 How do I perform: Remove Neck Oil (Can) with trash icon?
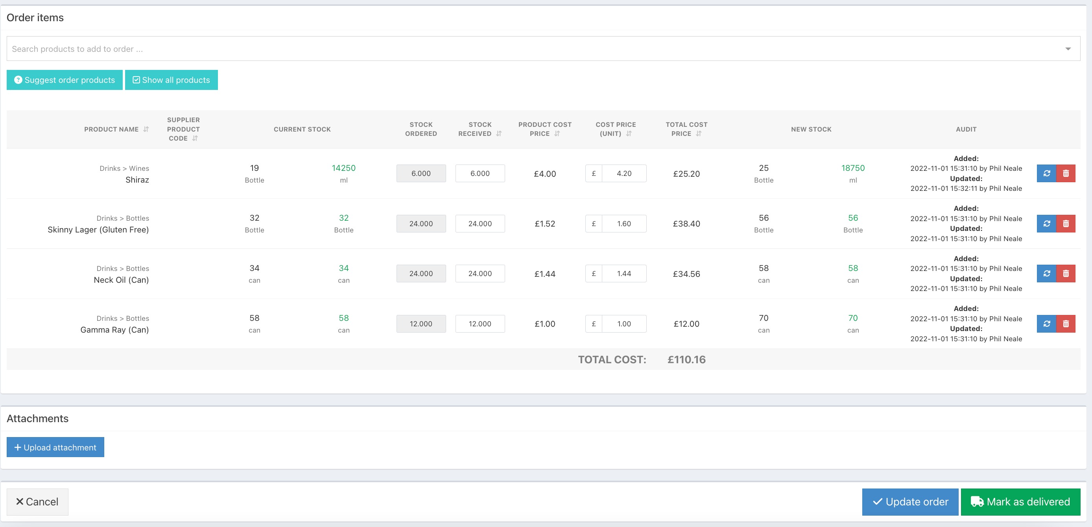pos(1066,273)
